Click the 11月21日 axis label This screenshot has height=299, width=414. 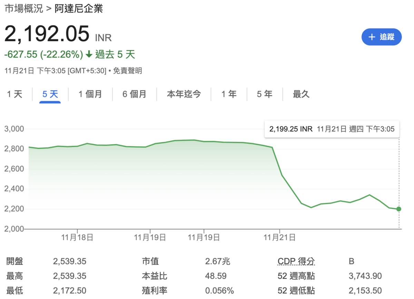(279, 237)
